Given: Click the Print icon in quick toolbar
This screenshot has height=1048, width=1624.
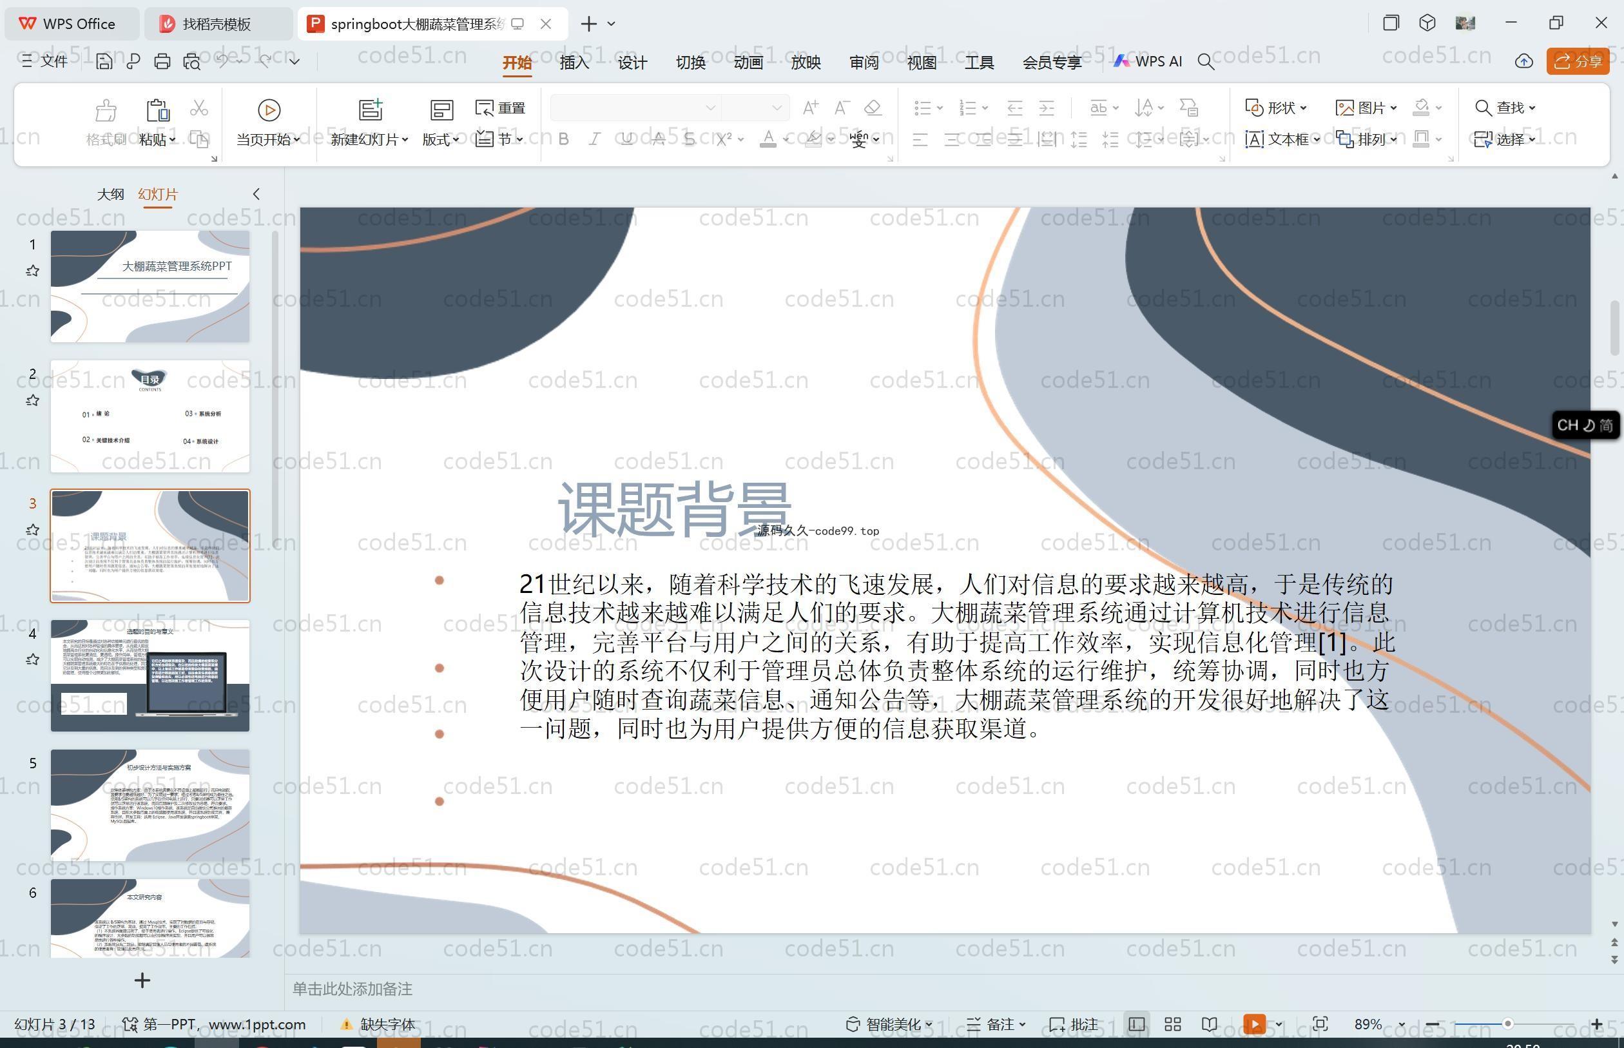Looking at the screenshot, I should (x=162, y=62).
